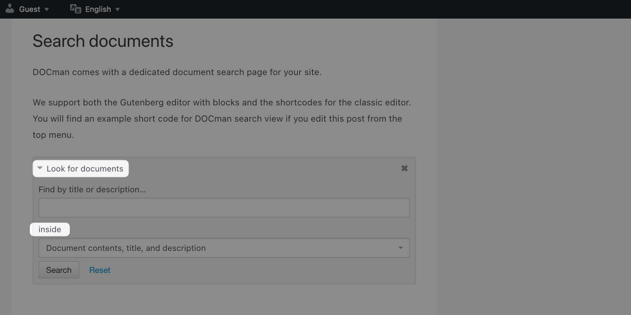Click the Gutenberg editor paragraph text
Image resolution: width=631 pixels, height=315 pixels.
click(221, 118)
